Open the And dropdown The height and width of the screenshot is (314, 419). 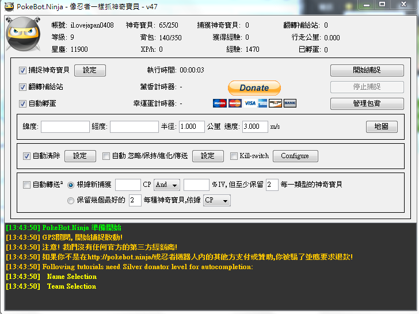pos(167,185)
